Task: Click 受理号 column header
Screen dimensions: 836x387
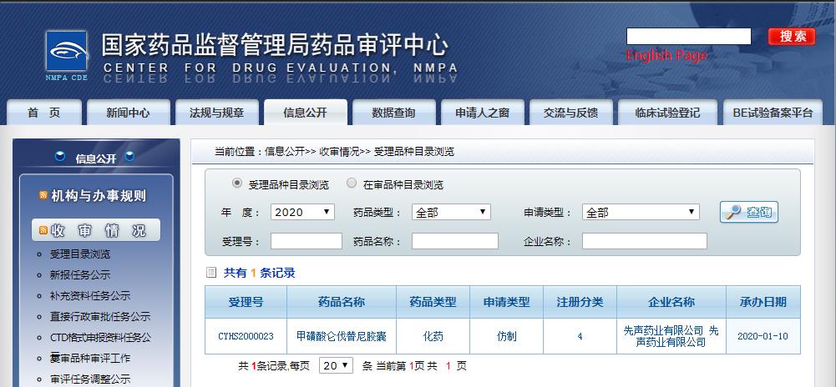Action: [x=246, y=302]
